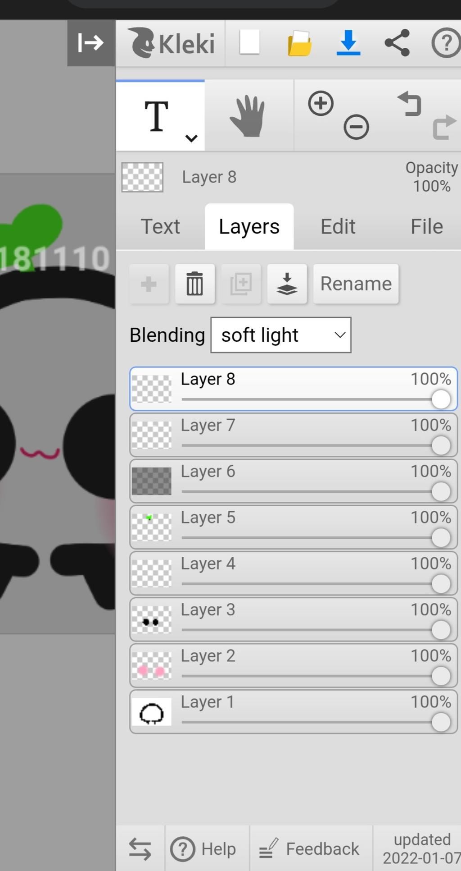Click the new blank image icon
Image resolution: width=461 pixels, height=871 pixels.
(x=249, y=42)
